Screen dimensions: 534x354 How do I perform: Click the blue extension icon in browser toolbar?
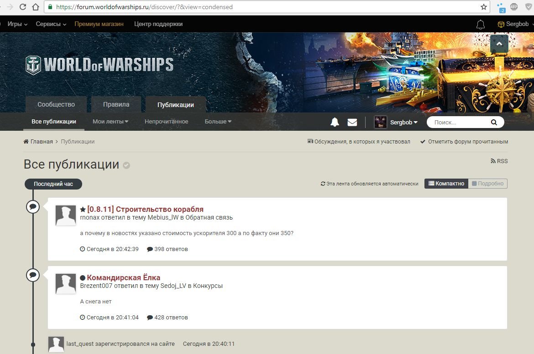(501, 7)
